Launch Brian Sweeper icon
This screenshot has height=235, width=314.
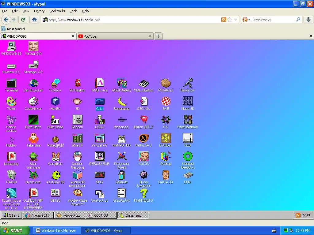coord(144,179)
